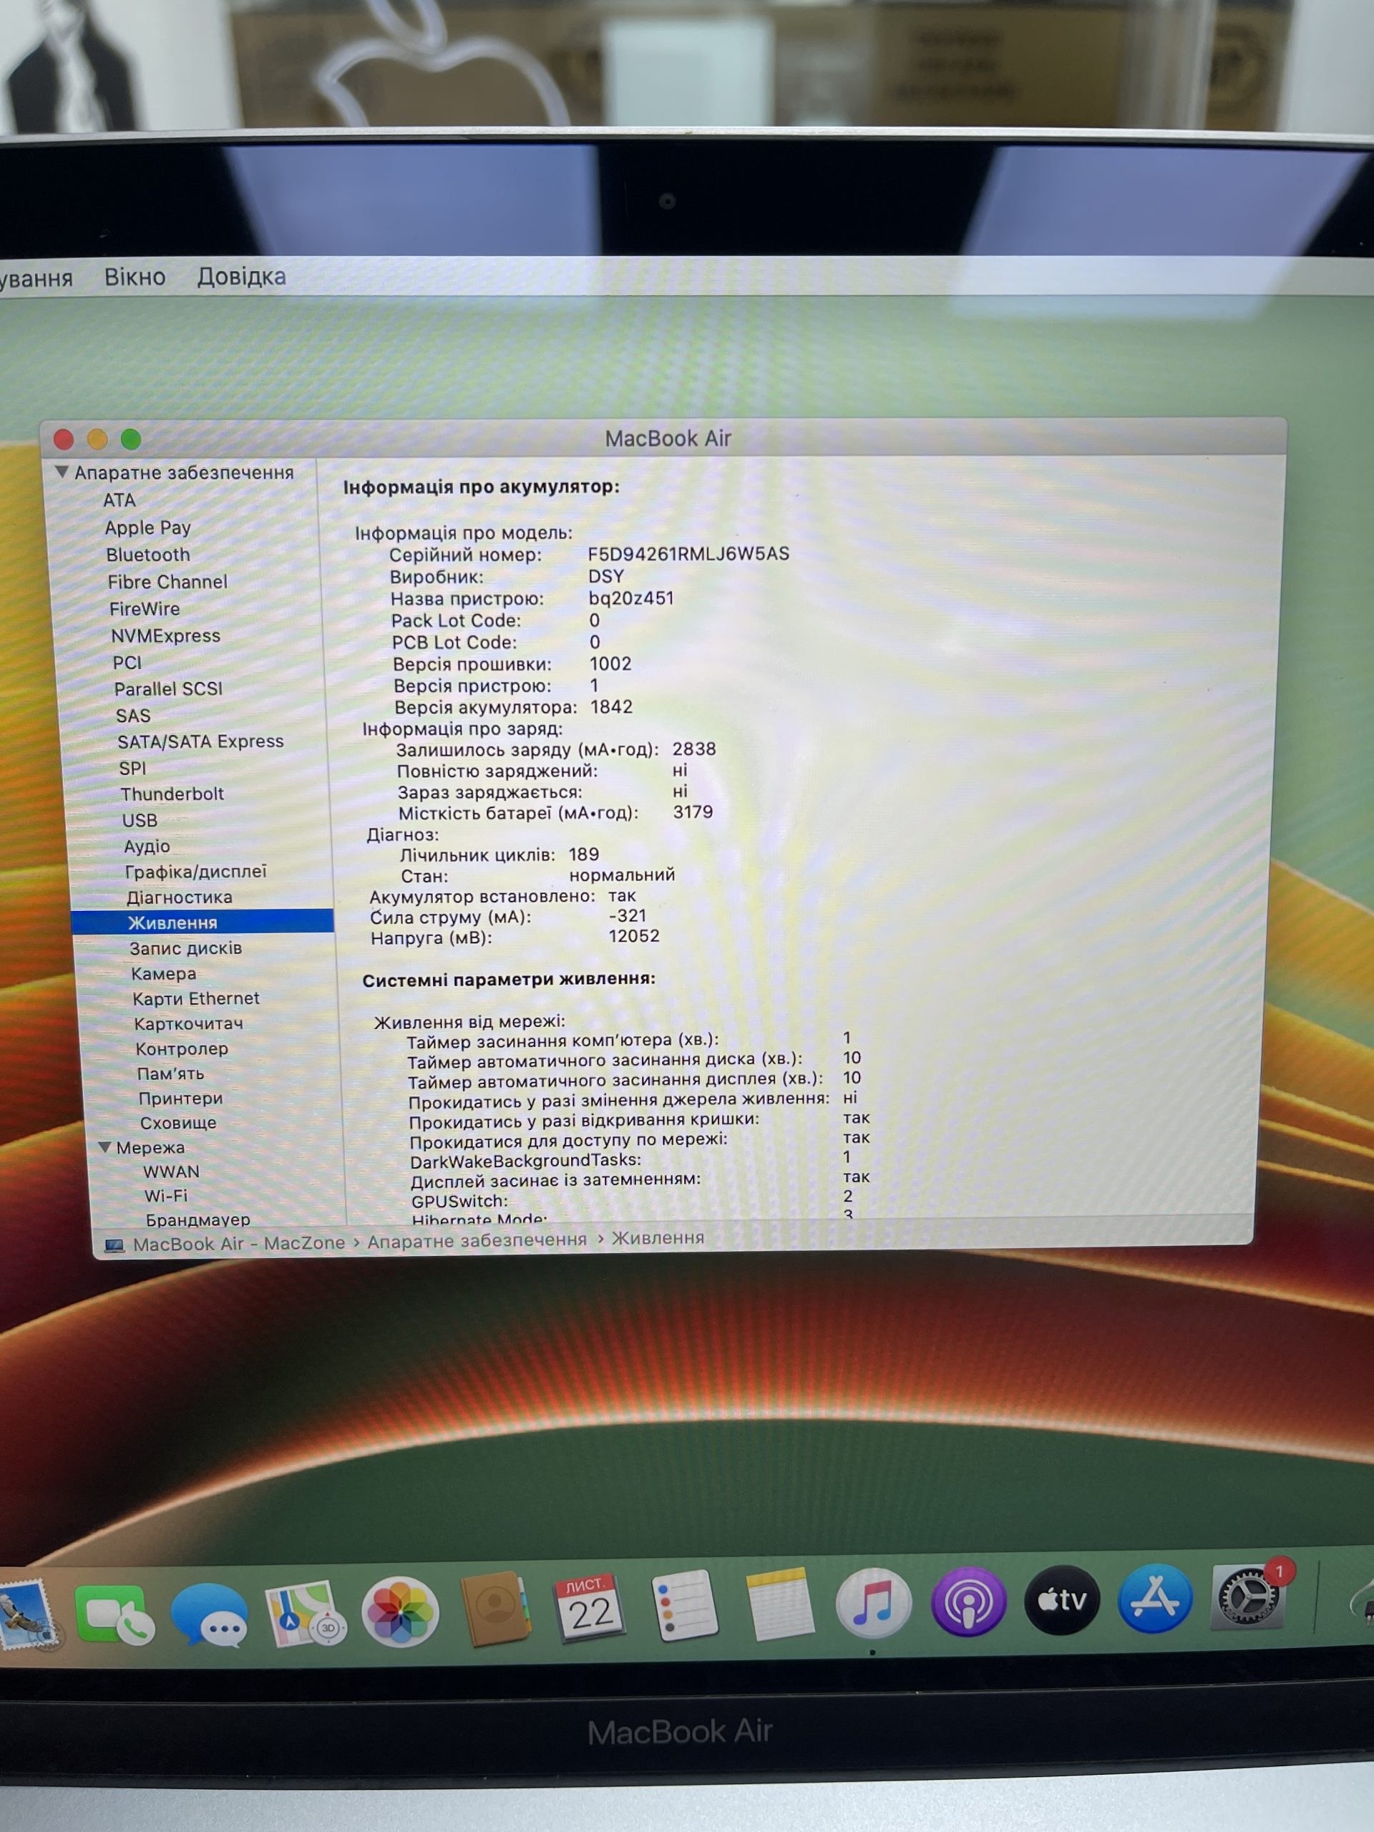Collapse the Апаратне забезпечення section

62,472
